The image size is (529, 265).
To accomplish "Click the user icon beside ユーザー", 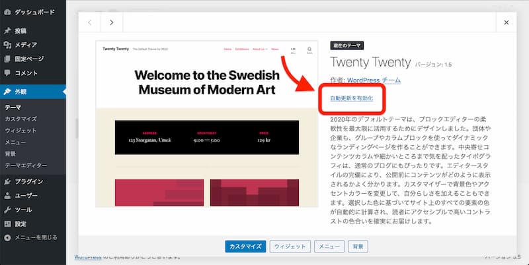I will tap(7, 196).
